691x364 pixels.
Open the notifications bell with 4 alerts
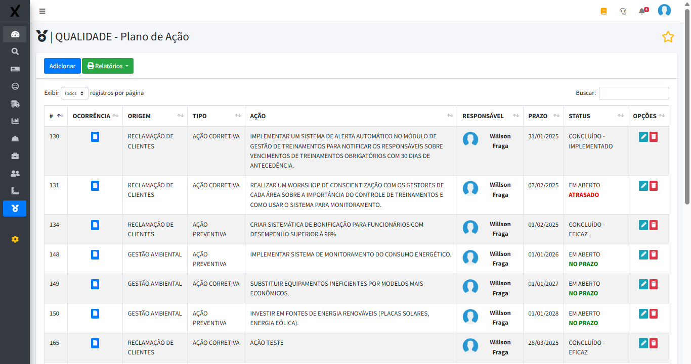(x=642, y=11)
